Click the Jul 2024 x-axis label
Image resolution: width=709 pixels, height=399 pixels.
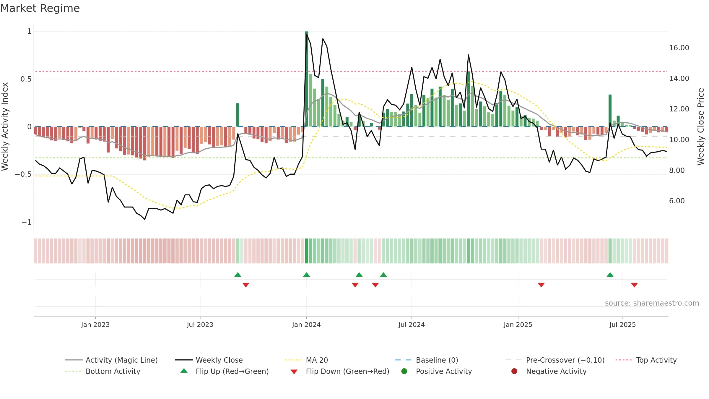[x=412, y=325]
